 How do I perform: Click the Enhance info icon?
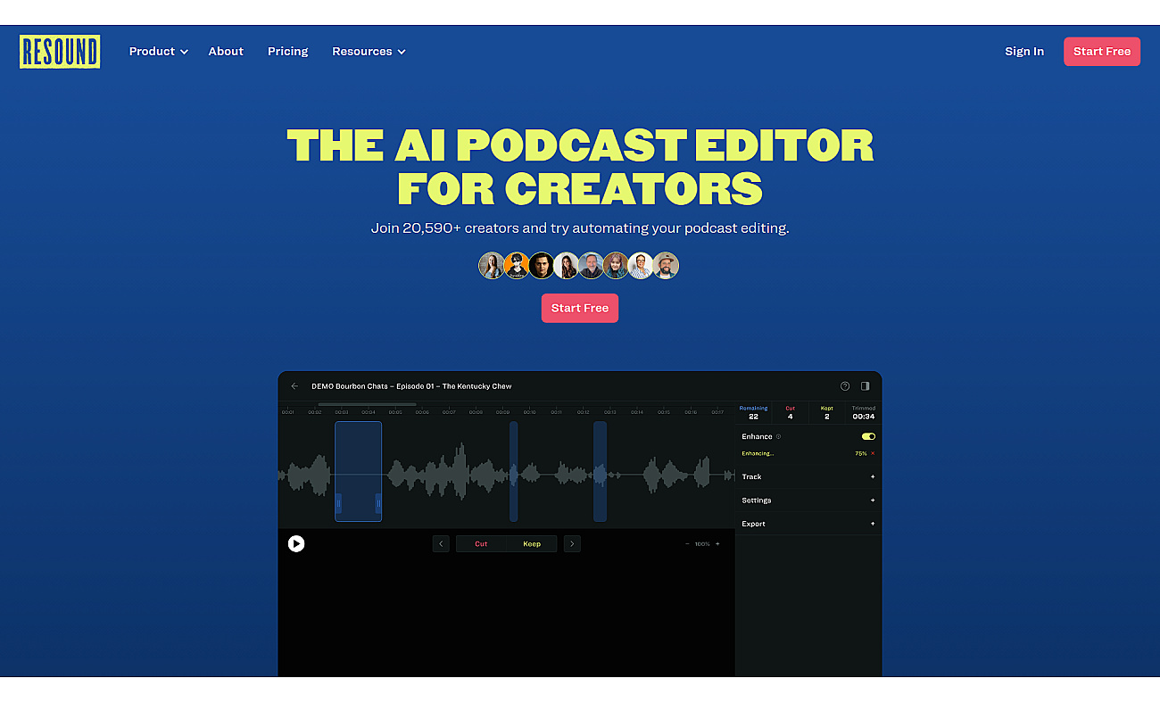[x=778, y=437]
